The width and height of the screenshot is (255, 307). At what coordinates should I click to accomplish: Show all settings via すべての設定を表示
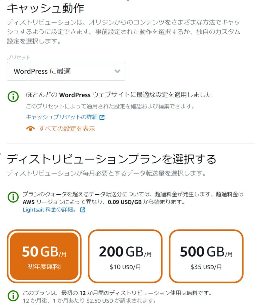[x=67, y=129]
